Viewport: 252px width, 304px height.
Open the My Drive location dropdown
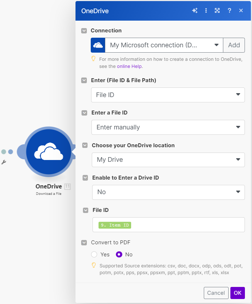(x=168, y=160)
